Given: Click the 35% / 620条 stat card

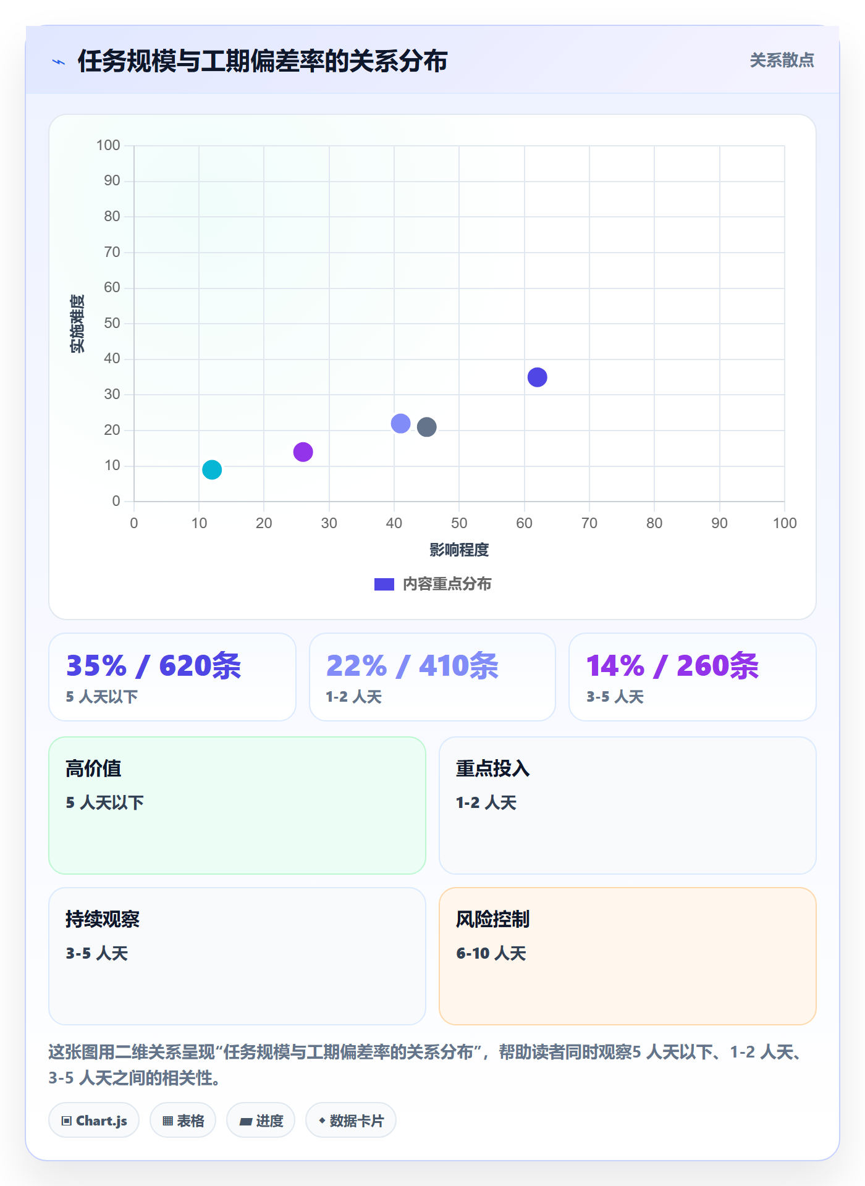Looking at the screenshot, I should pyautogui.click(x=172, y=677).
